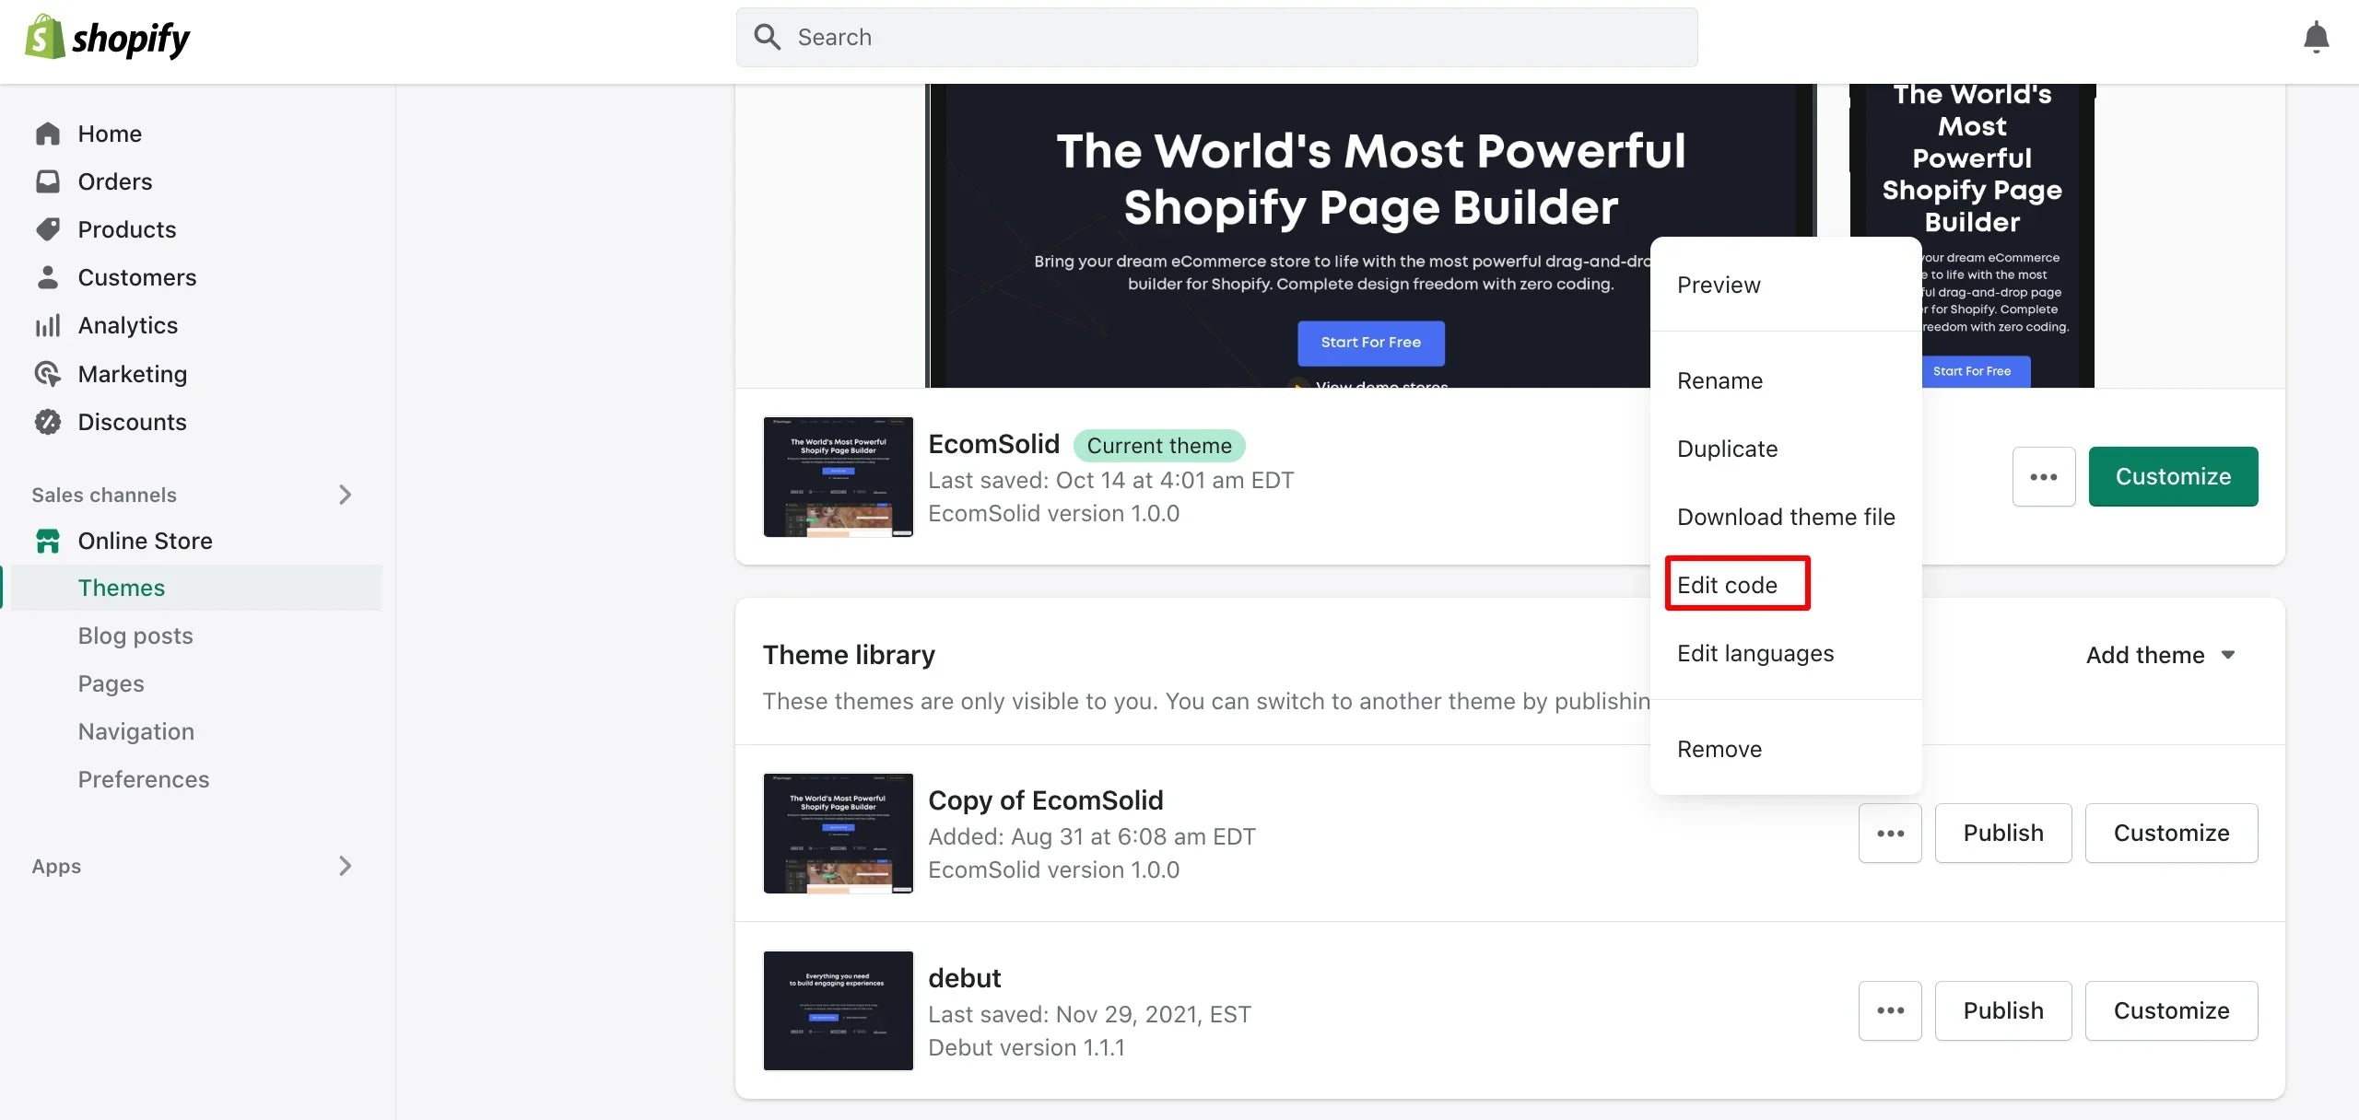This screenshot has height=1120, width=2359.
Task: Click the Orders inbox icon
Action: 48,181
